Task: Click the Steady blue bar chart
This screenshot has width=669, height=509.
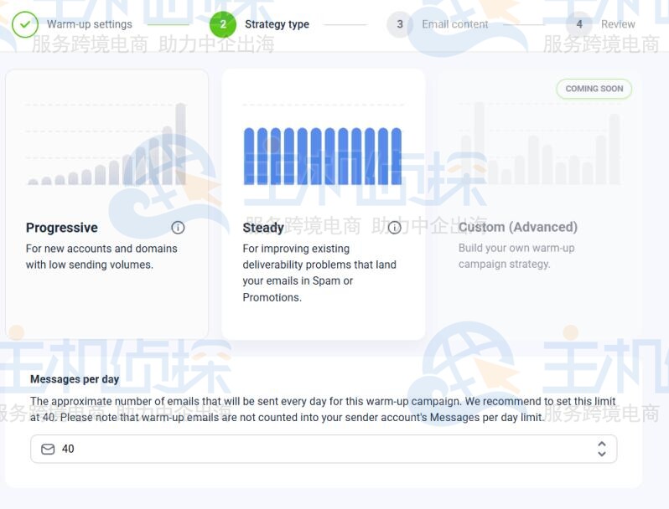Action: (323, 157)
